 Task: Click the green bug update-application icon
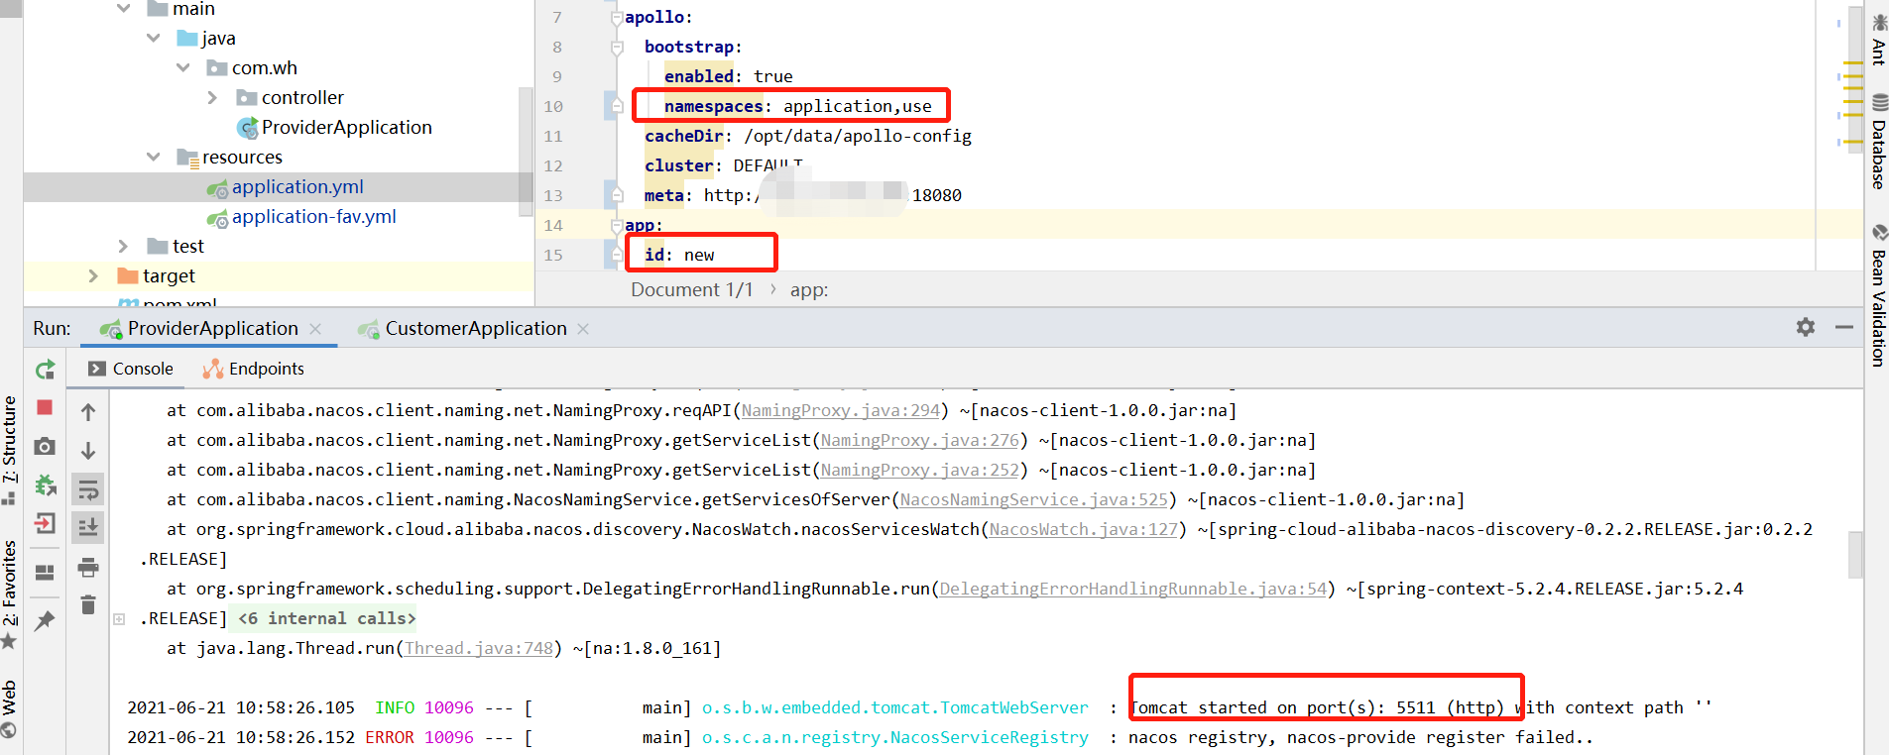pos(45,485)
